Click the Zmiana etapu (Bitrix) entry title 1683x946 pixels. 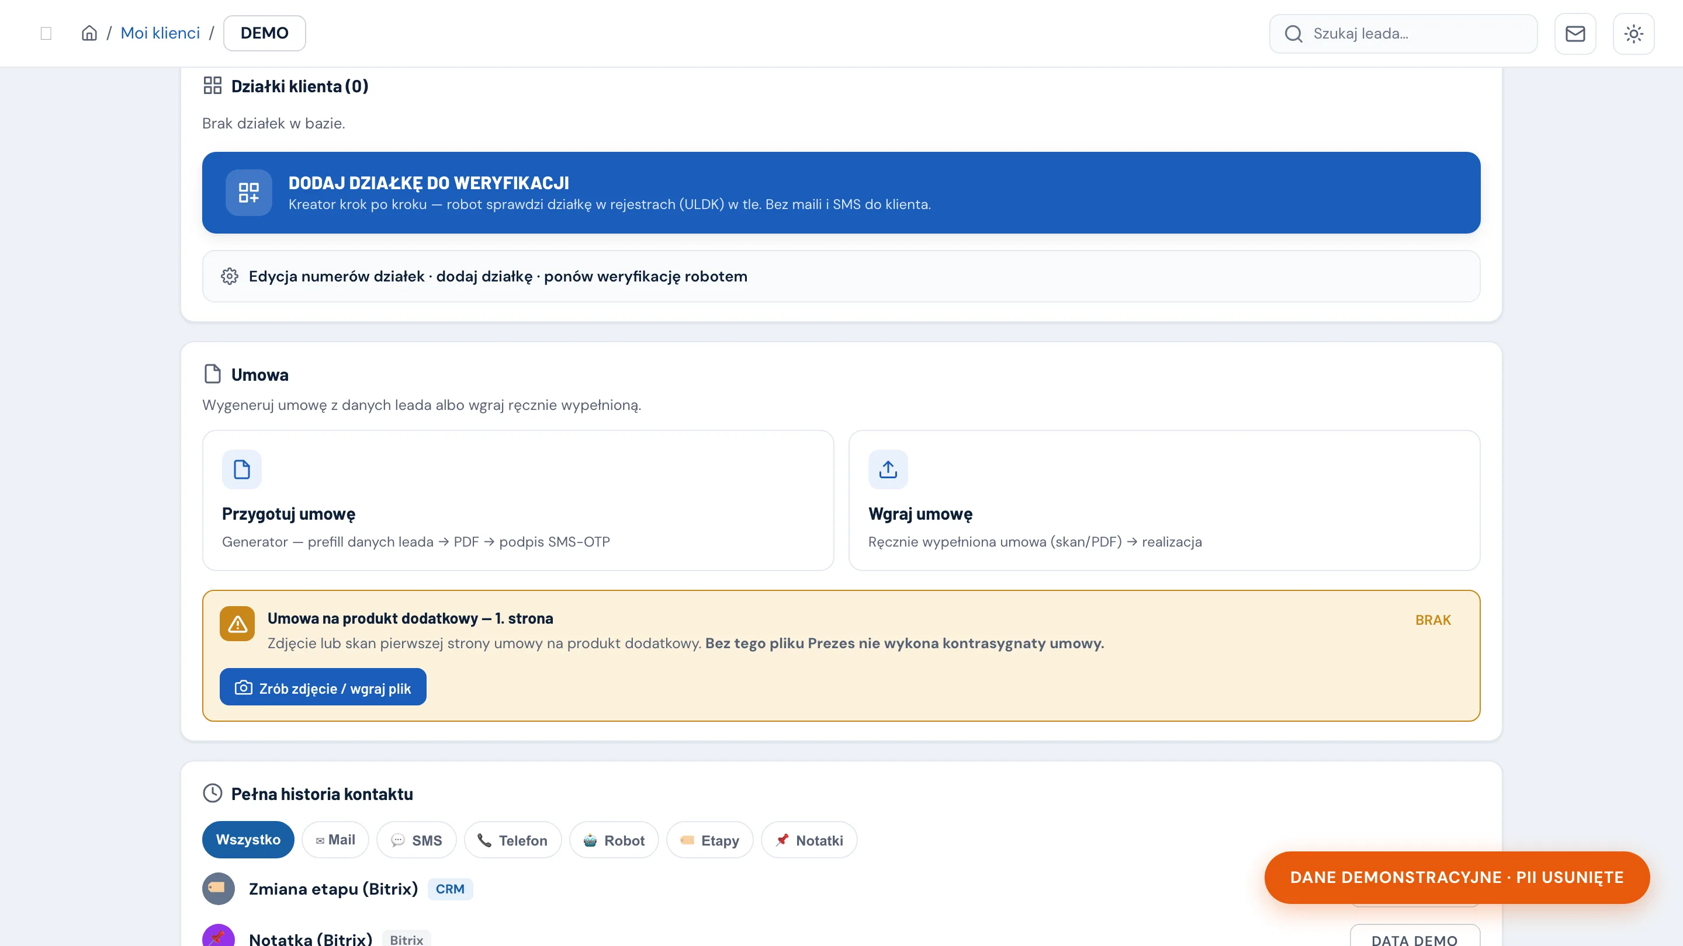point(333,889)
